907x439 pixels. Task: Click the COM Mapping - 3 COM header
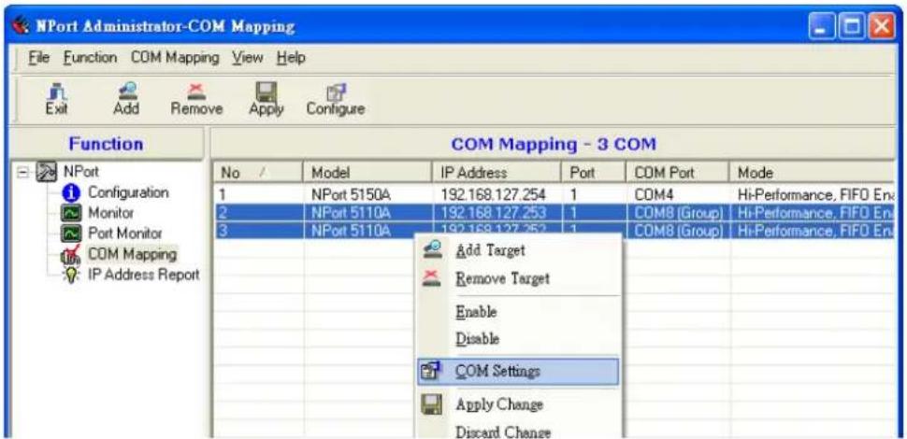[x=553, y=144]
